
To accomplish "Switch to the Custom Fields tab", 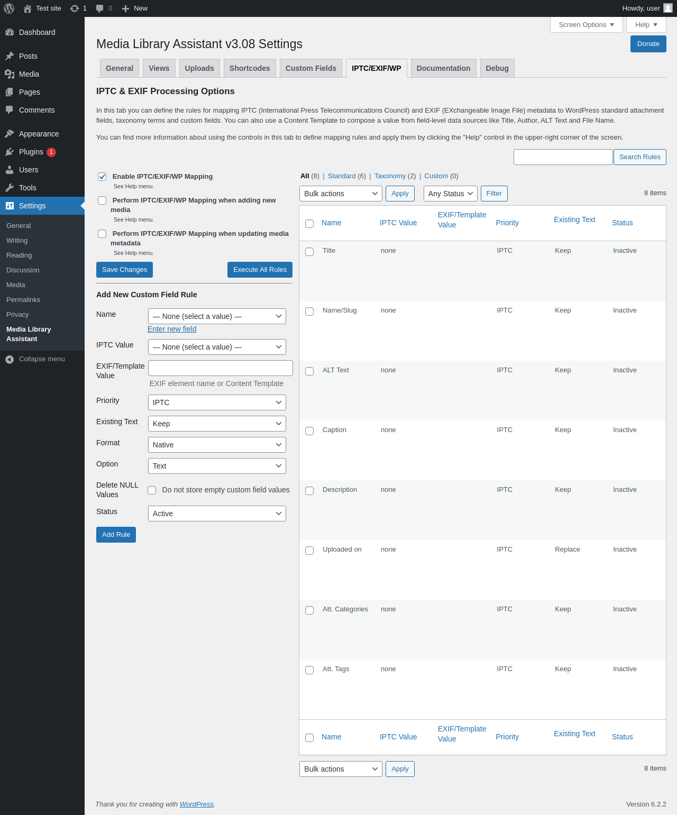I will click(310, 68).
